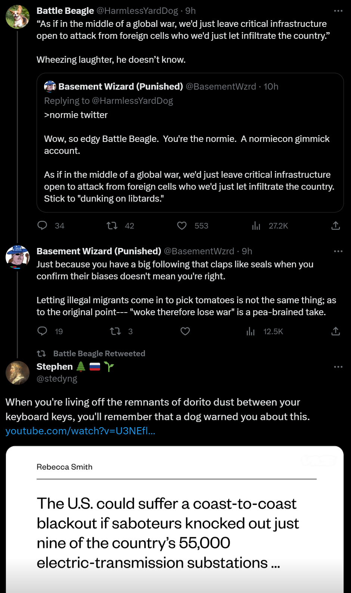Reply to Basement Wizard's tweet with 19 replies
Screen dimensions: 351x593
click(43, 331)
